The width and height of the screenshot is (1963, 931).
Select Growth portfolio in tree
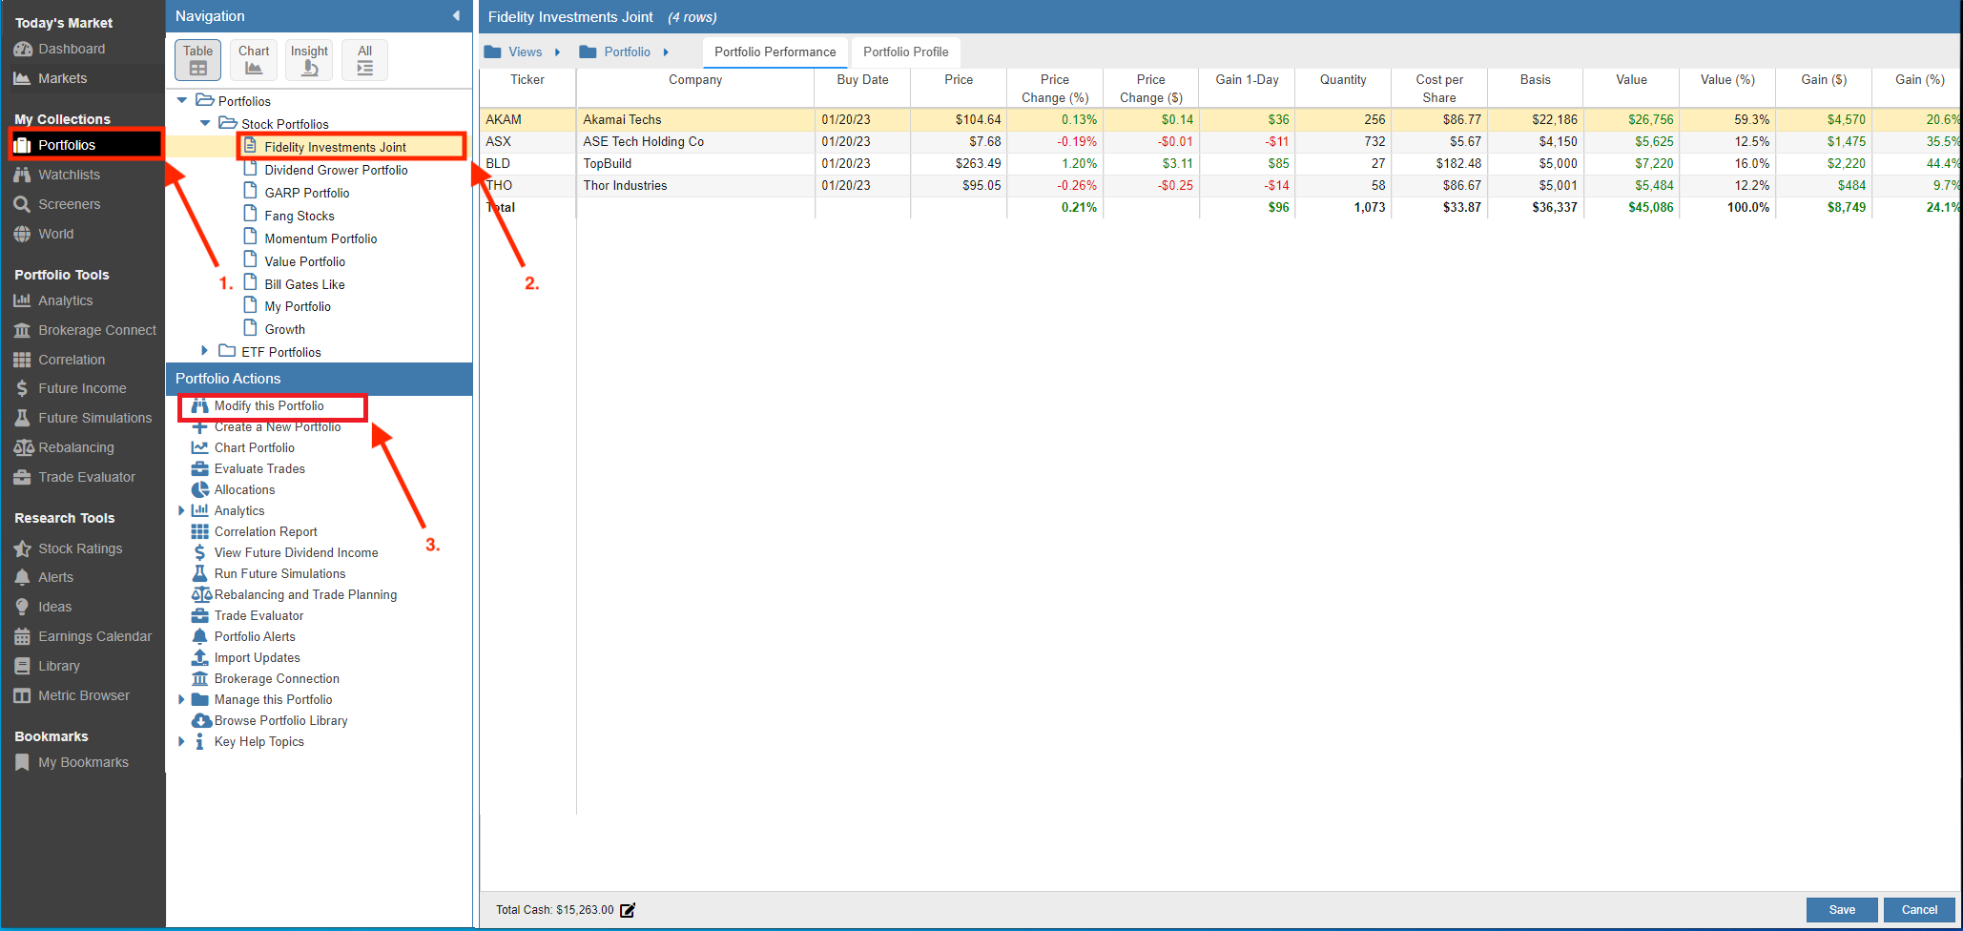[x=284, y=329]
